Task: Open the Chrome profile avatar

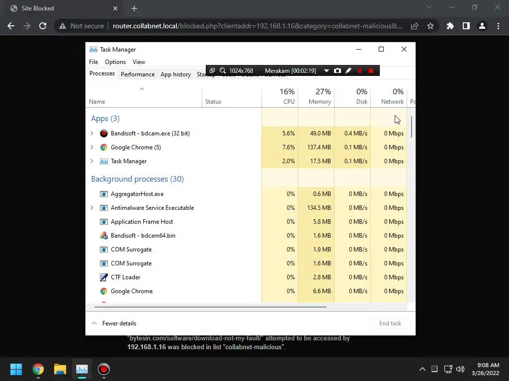Action: tap(482, 26)
